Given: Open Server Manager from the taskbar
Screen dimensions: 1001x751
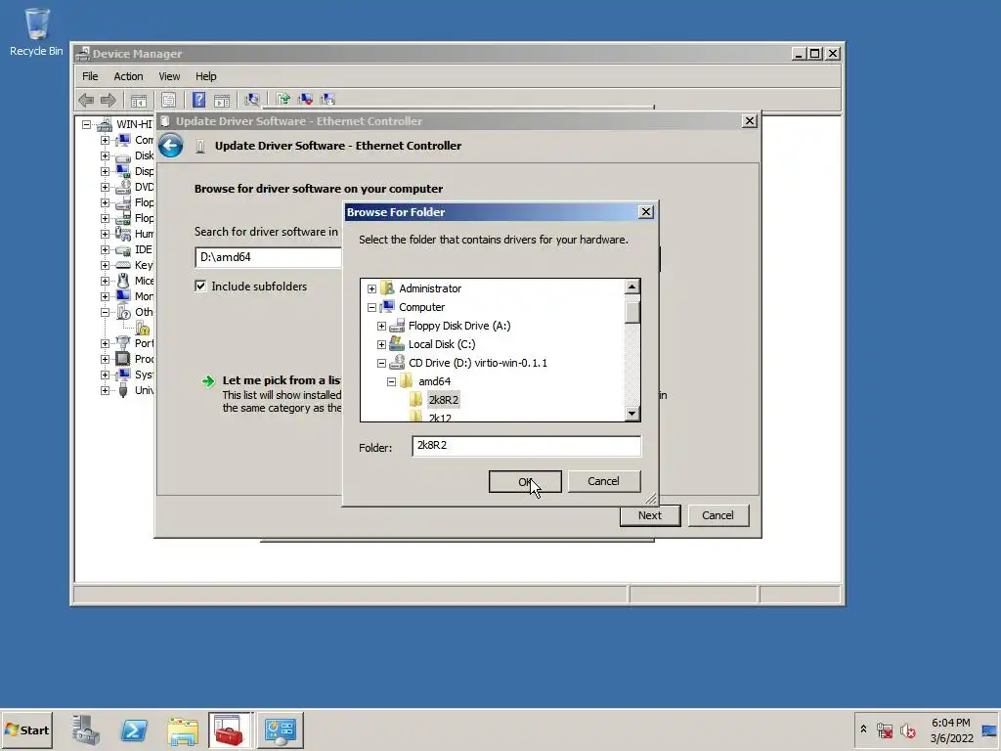Looking at the screenshot, I should pyautogui.click(x=86, y=729).
